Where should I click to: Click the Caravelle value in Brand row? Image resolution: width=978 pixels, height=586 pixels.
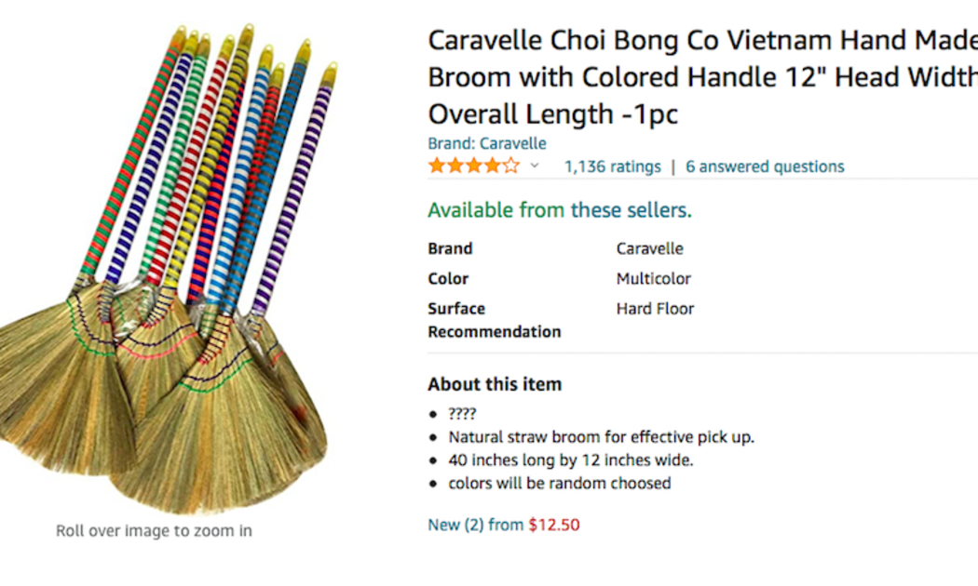click(649, 248)
